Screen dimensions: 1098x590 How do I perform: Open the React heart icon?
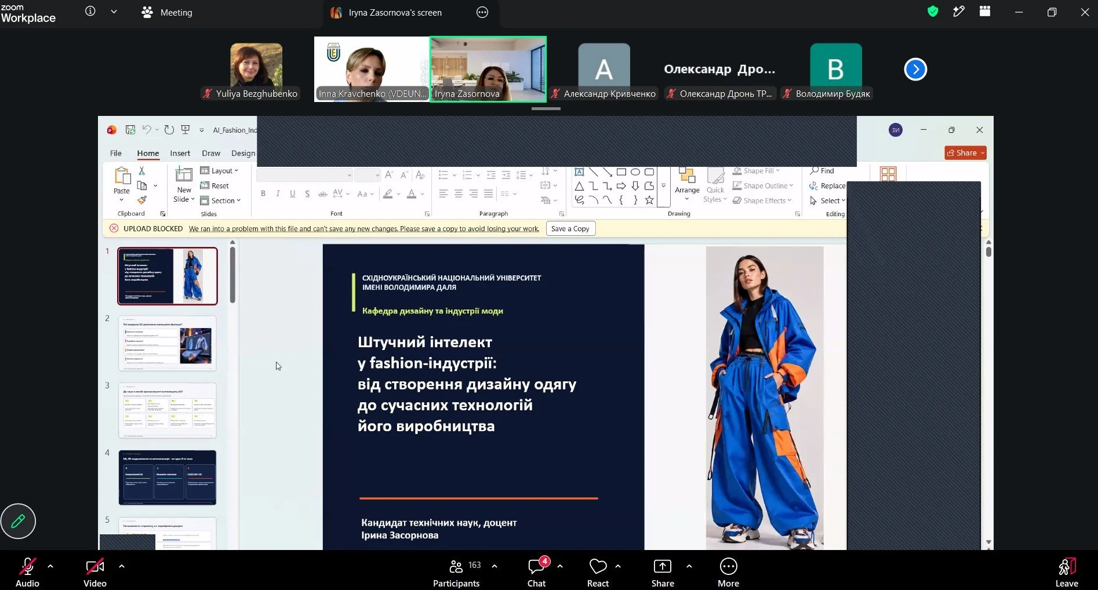click(598, 566)
